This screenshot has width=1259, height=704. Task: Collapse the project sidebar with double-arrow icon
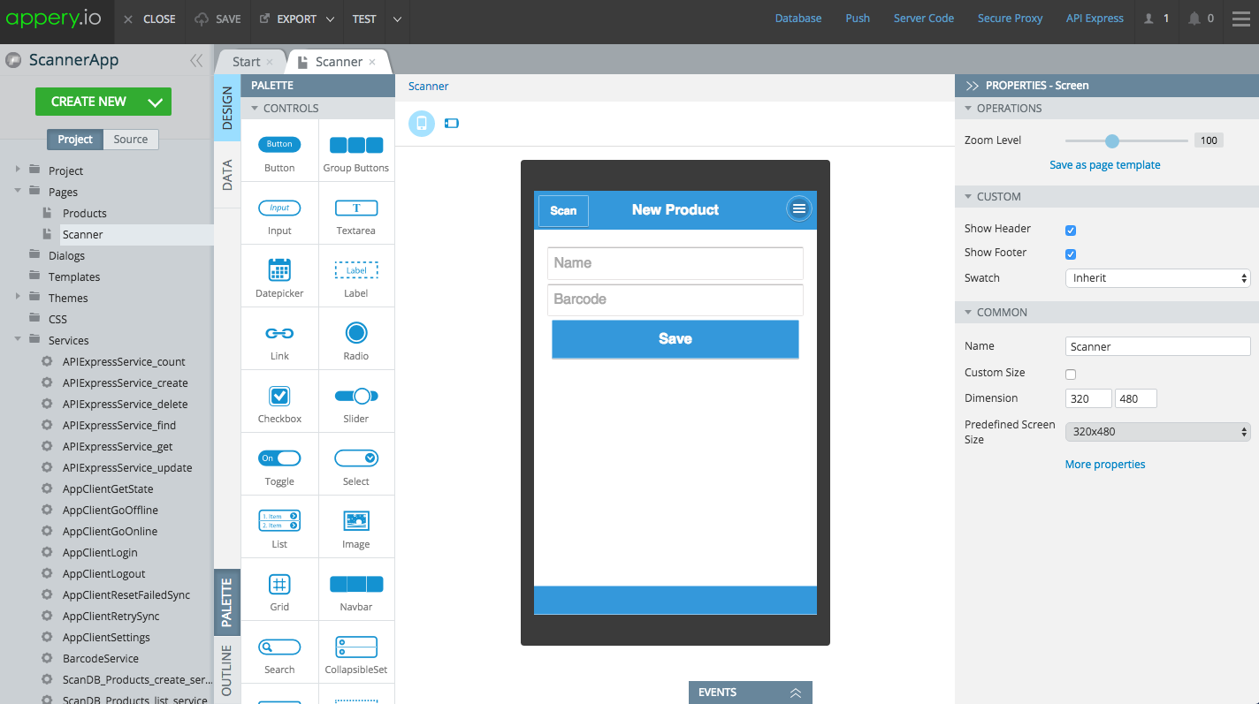tap(196, 60)
